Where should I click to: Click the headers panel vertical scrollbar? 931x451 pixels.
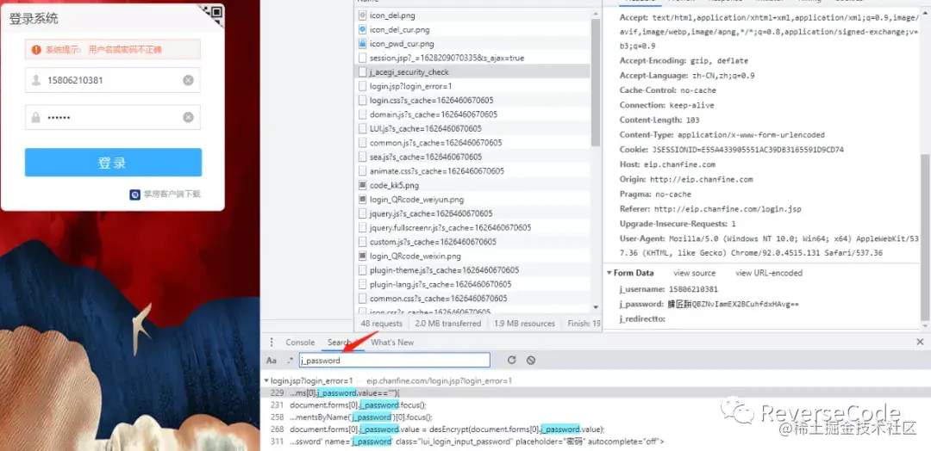coord(924,237)
